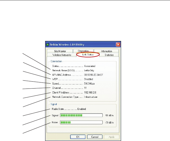
Task: Click the Network Connection Type label
Action: tap(65, 97)
